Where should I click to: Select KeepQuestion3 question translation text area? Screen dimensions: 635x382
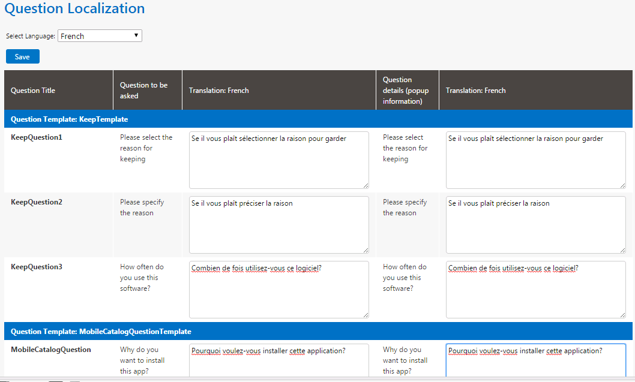pos(278,290)
